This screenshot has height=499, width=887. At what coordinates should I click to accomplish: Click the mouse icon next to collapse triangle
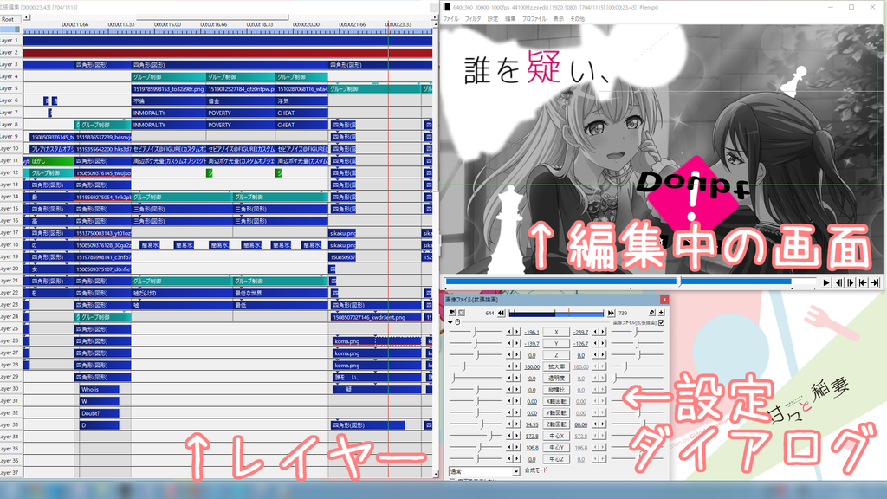click(x=457, y=322)
